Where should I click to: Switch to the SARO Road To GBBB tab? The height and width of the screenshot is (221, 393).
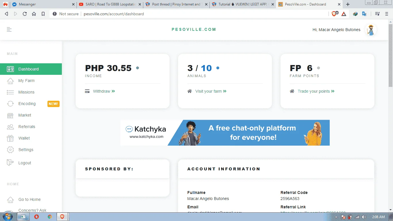point(110,4)
